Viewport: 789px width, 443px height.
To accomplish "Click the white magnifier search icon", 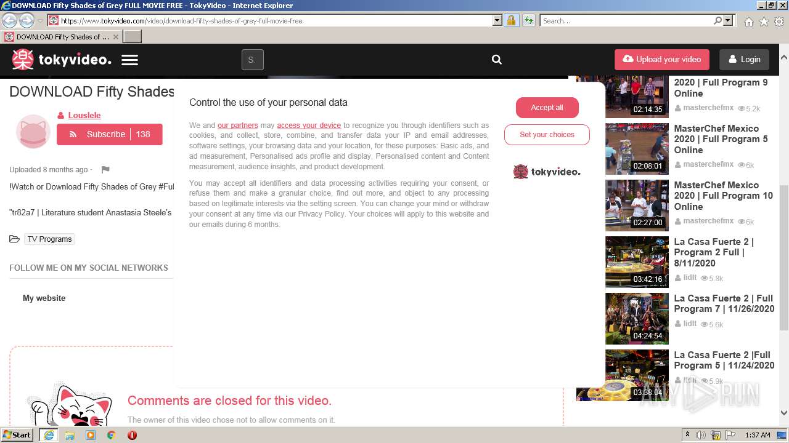I will (497, 60).
